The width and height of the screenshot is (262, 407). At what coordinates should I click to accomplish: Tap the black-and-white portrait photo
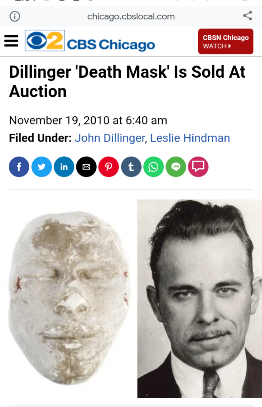(199, 298)
